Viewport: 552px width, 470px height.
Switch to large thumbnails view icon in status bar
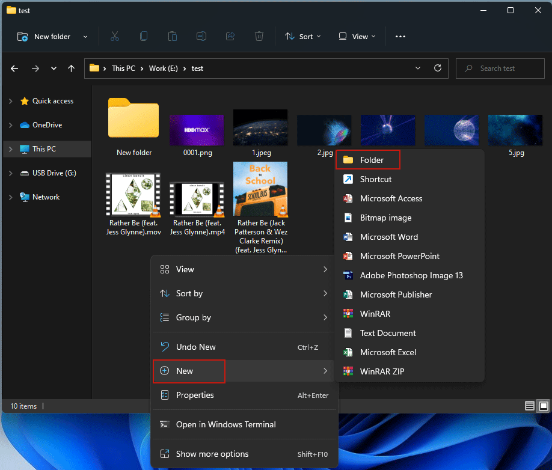pyautogui.click(x=544, y=406)
